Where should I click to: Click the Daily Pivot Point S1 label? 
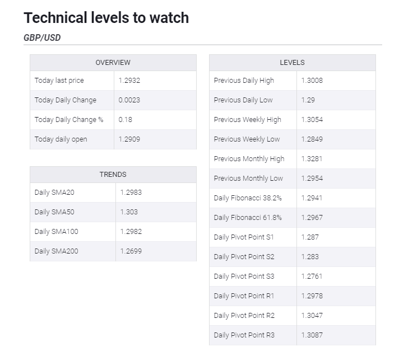pyautogui.click(x=244, y=237)
